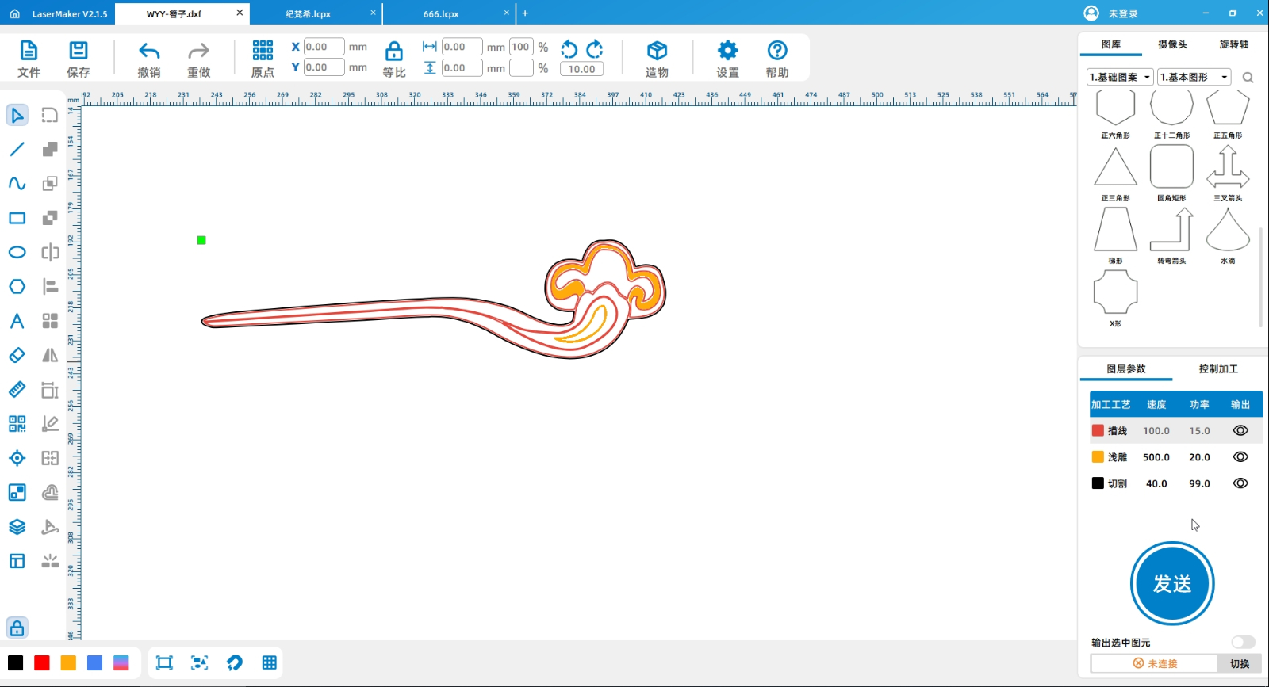Viewport: 1269px width, 687px height.
Task: Expand the 1.基本图形 dropdown
Action: tap(1194, 77)
